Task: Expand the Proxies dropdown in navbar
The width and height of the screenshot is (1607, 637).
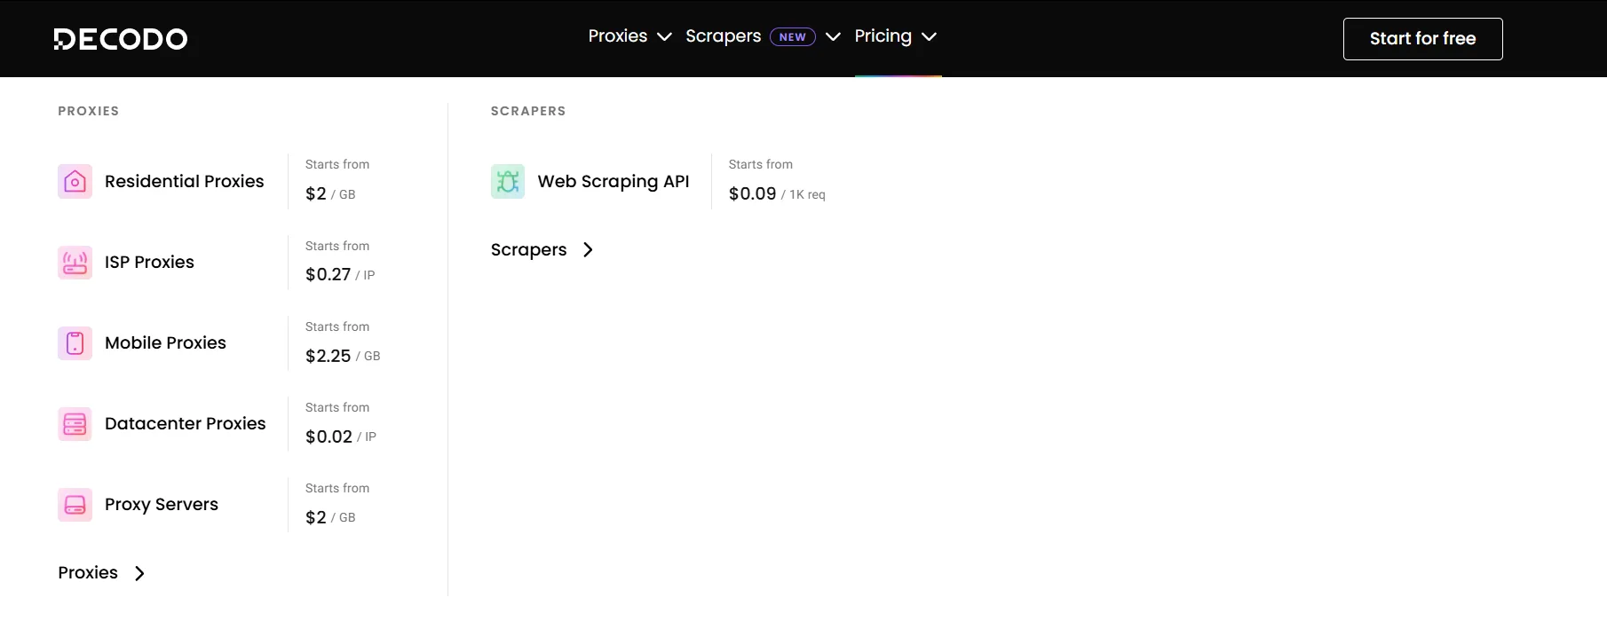Action: click(x=629, y=36)
